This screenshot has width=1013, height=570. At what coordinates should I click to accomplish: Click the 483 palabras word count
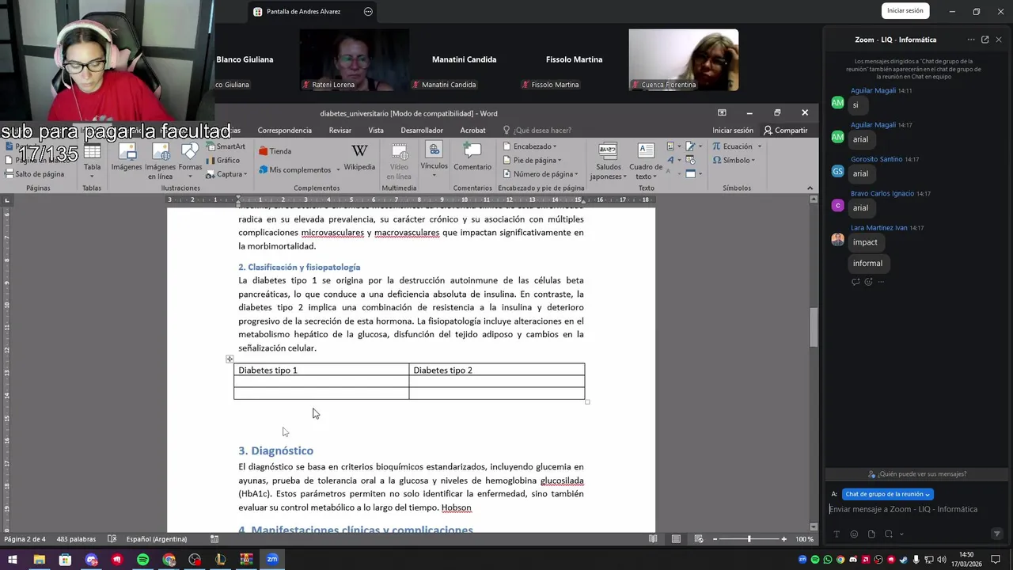point(76,539)
